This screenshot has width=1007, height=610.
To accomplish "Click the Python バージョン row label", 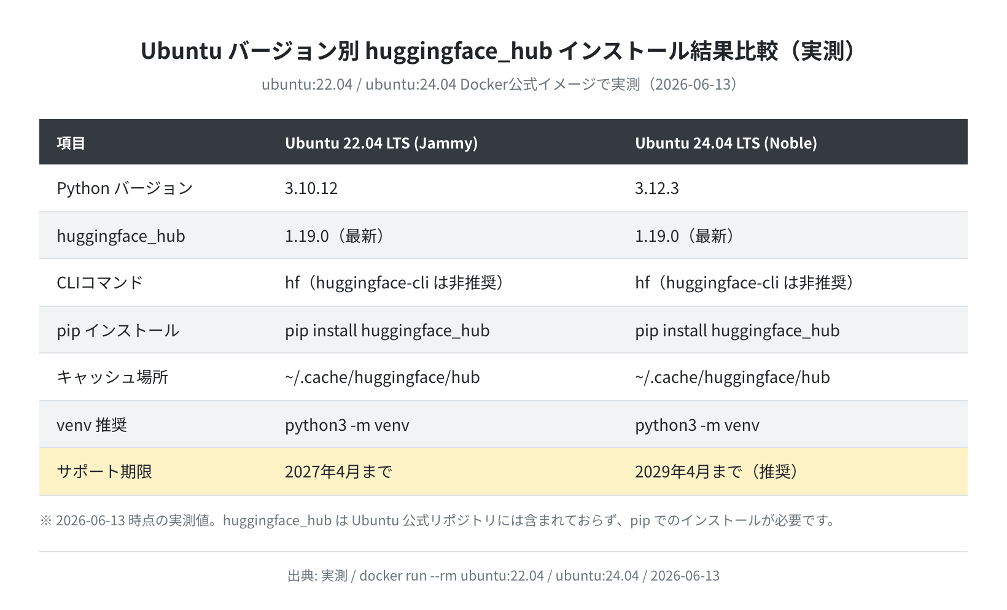I will [x=125, y=188].
